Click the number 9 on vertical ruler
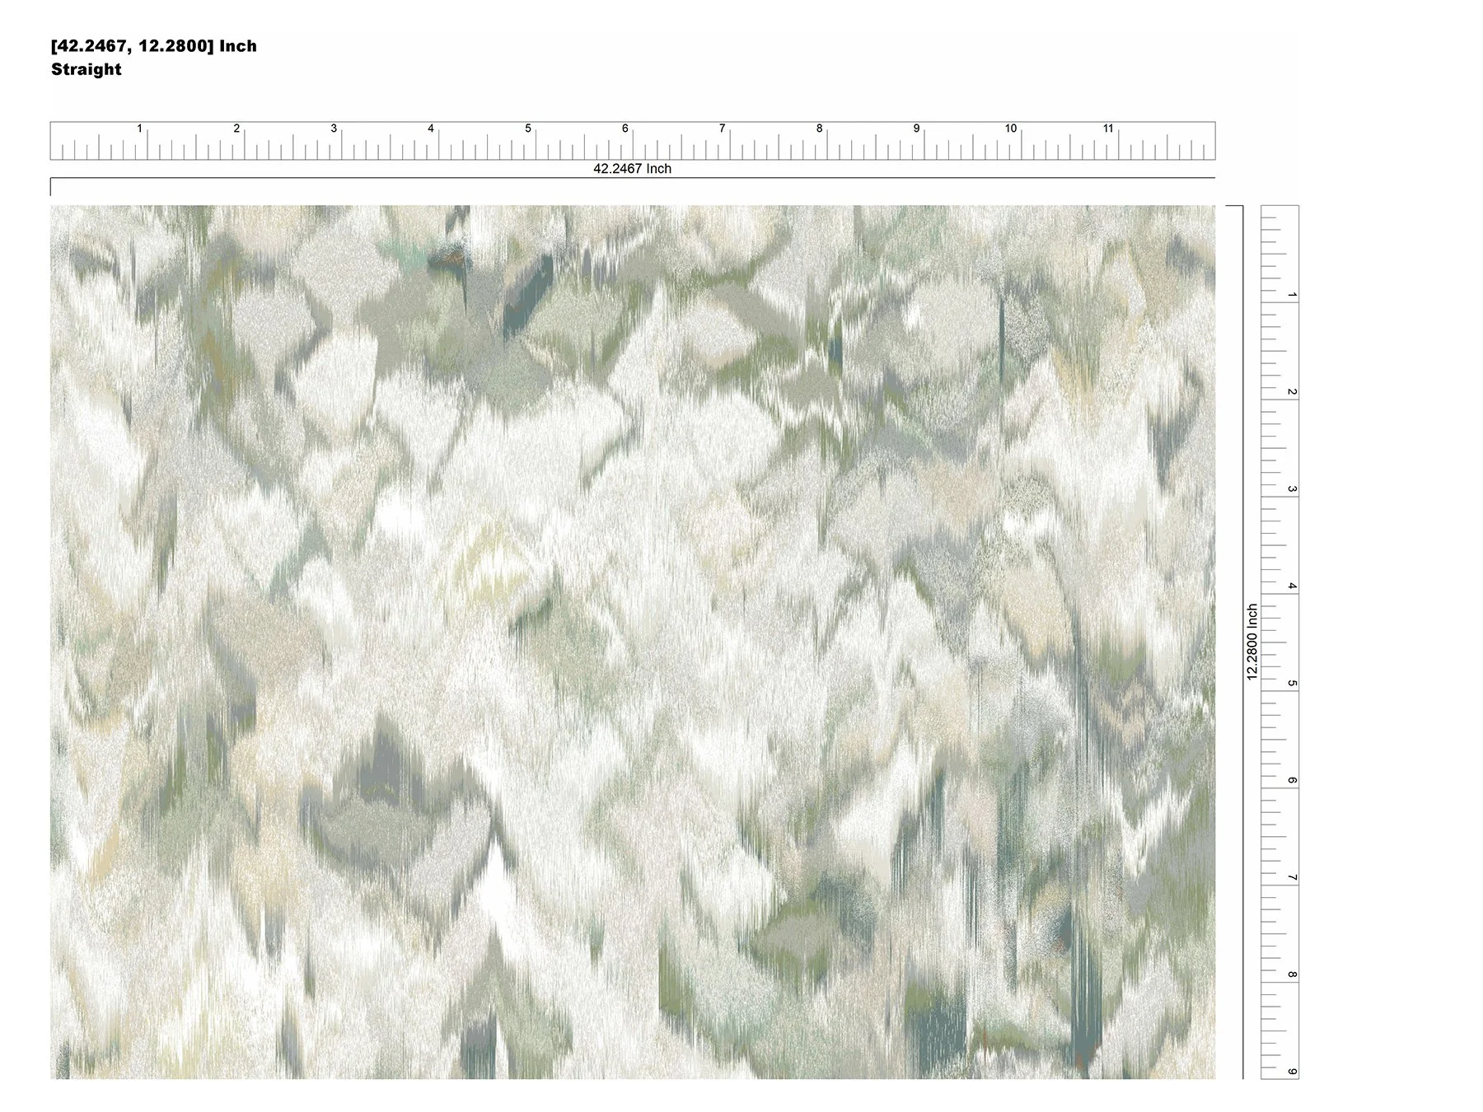The image size is (1483, 1112). 1292,1072
